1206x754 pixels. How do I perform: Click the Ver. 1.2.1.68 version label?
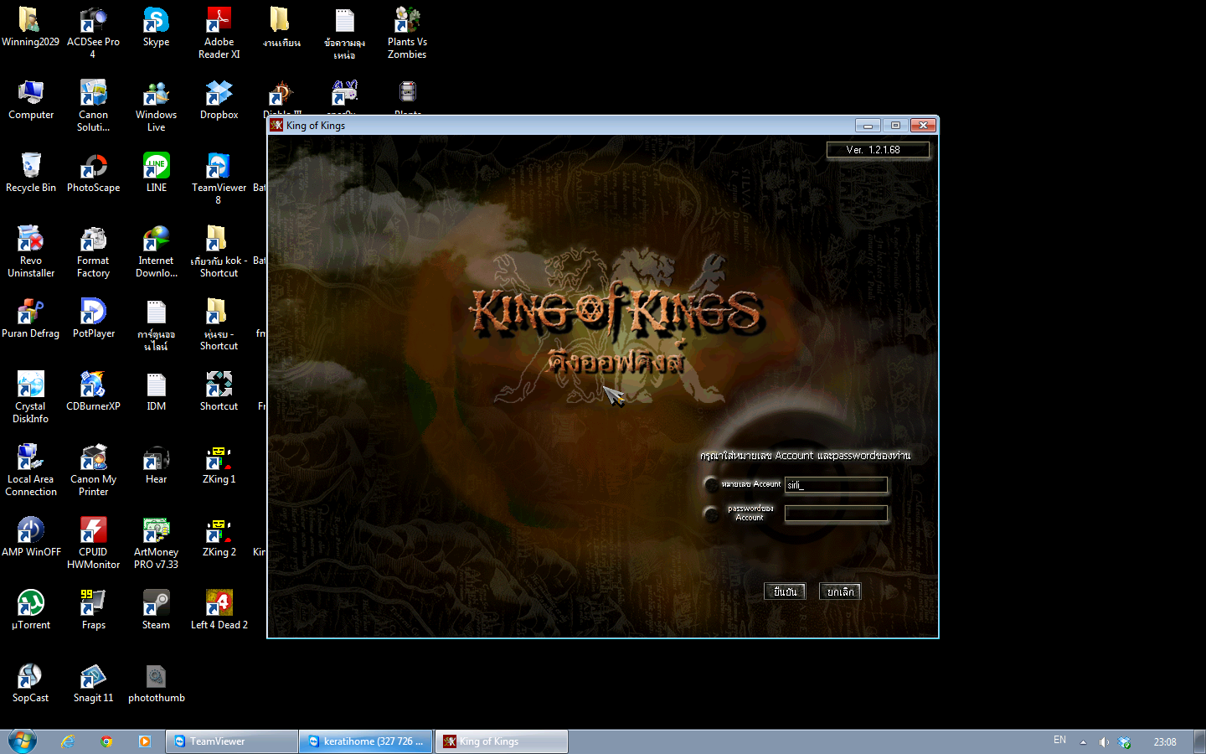(878, 150)
